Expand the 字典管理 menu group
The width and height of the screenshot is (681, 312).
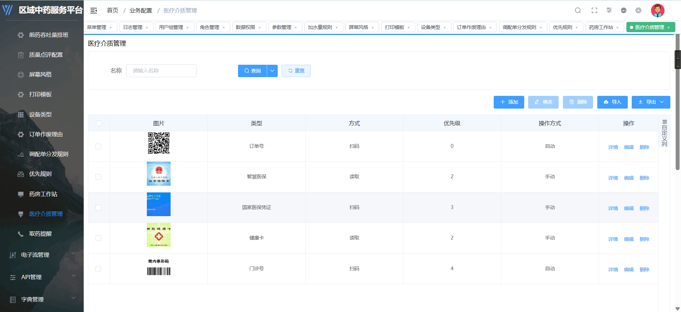point(42,299)
